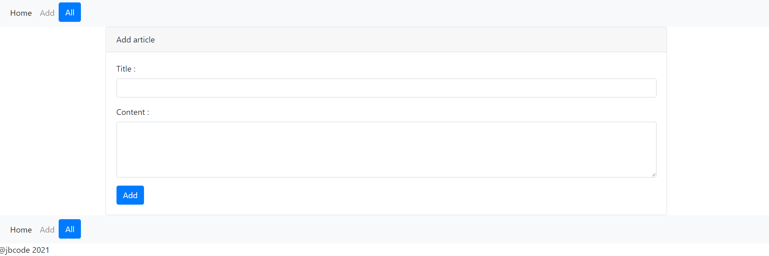Focus the Content label above the textarea
The height and width of the screenshot is (256, 769).
pos(132,112)
